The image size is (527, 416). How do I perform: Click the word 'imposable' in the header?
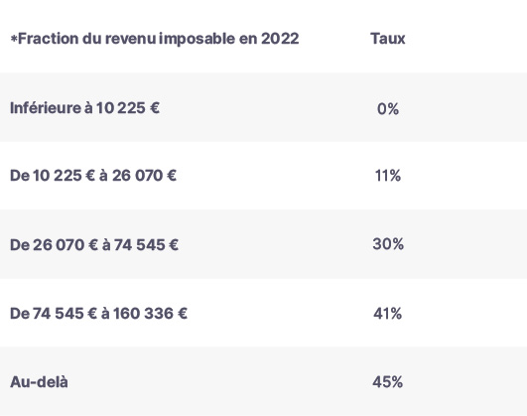pyautogui.click(x=197, y=39)
